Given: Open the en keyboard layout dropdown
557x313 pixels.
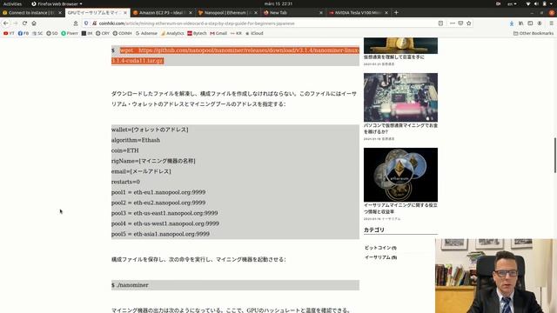Looking at the screenshot, I should pos(512,3).
